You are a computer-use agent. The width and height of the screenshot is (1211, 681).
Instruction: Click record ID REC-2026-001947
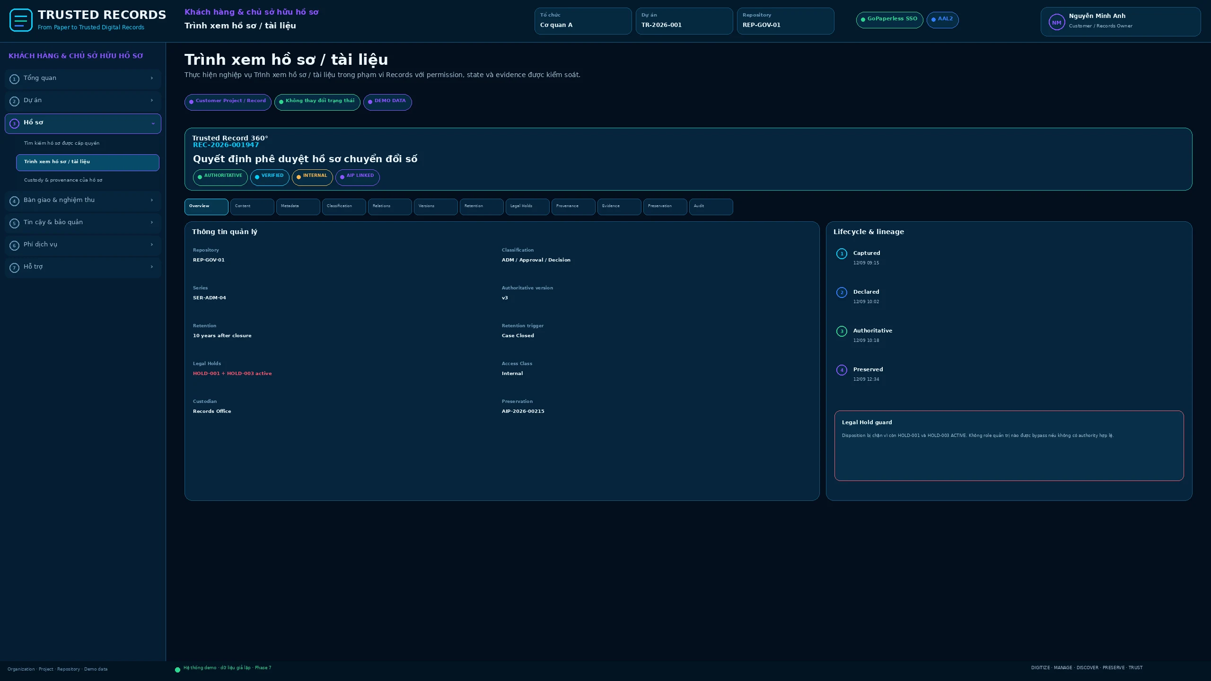pos(226,145)
